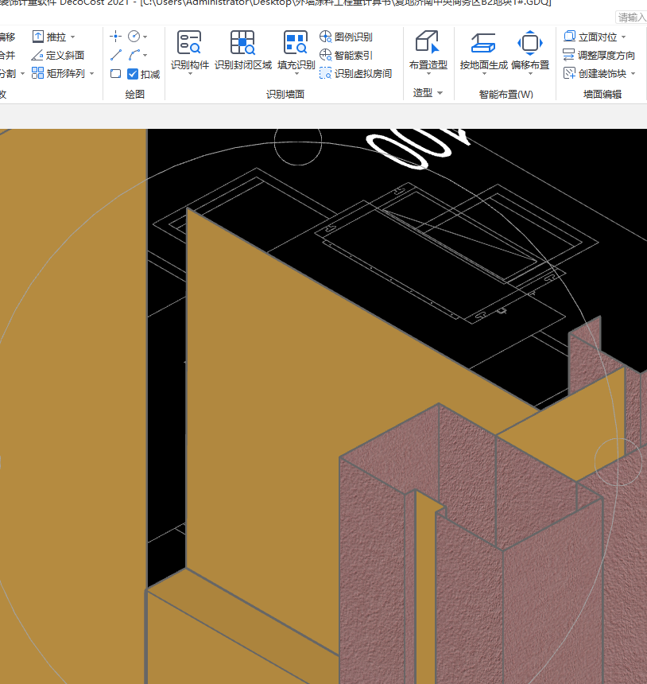
Task: Expand the circle tool dropdown arrow
Action: tap(145, 37)
